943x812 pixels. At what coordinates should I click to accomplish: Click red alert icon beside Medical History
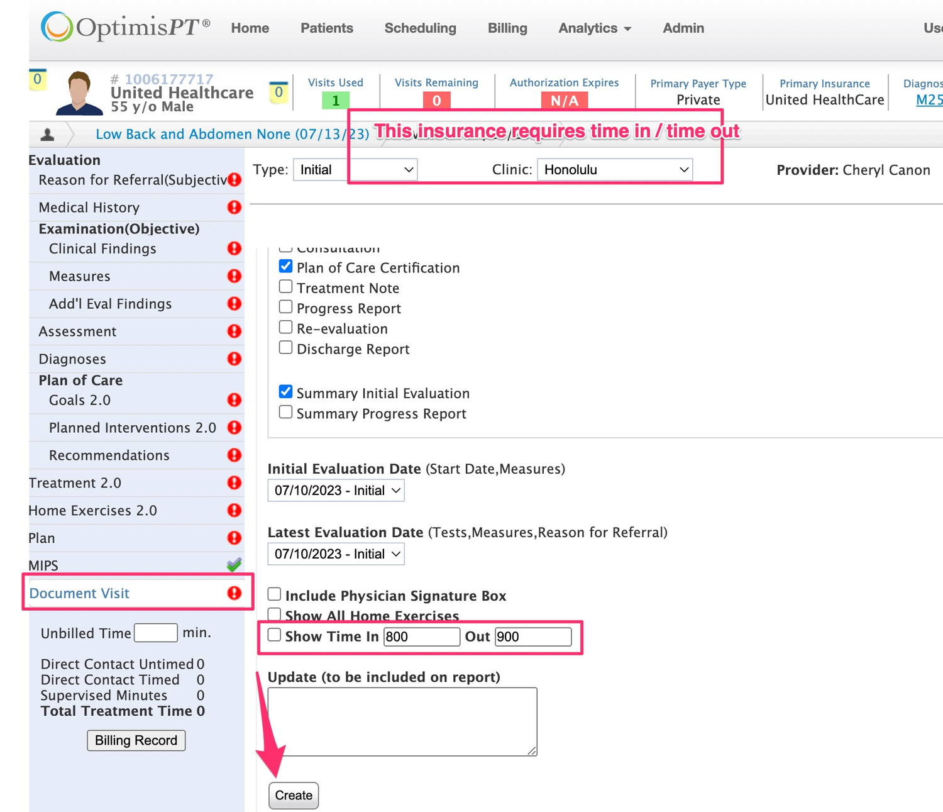[x=234, y=208]
